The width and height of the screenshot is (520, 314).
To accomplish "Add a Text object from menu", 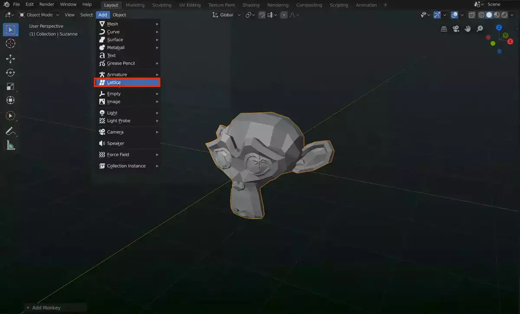I will tap(127, 55).
